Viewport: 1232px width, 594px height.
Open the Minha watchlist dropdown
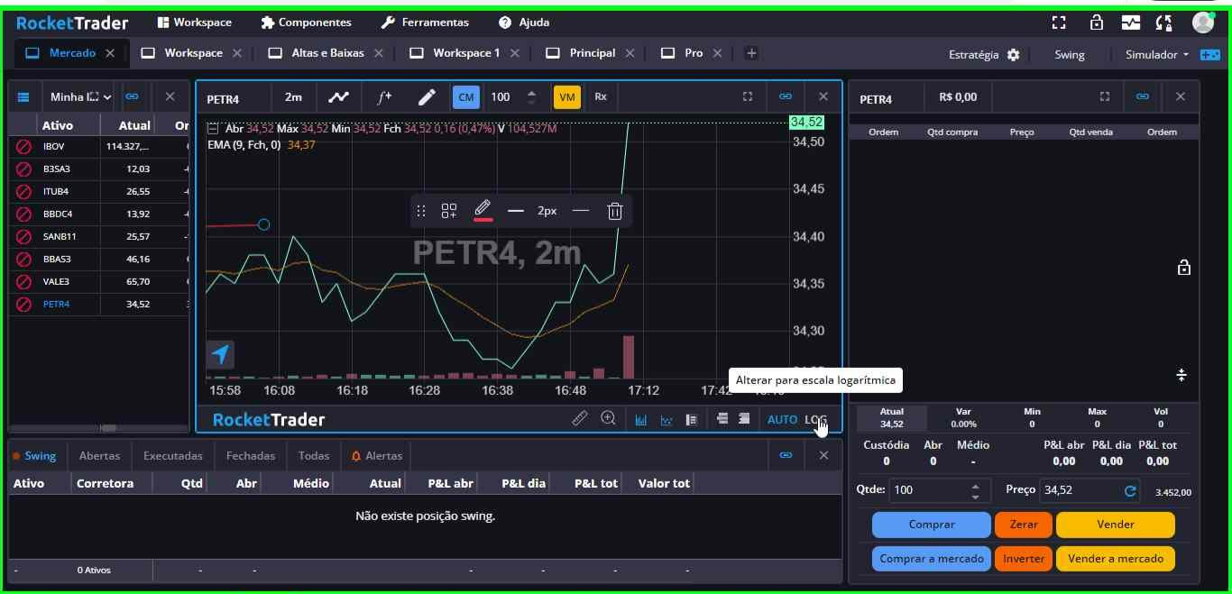pyautogui.click(x=82, y=96)
